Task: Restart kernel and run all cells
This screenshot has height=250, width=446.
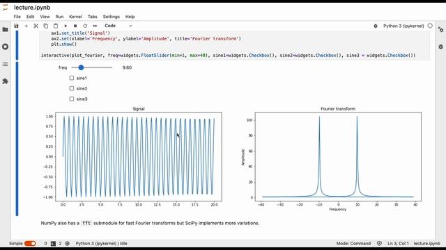Action: click(x=95, y=26)
